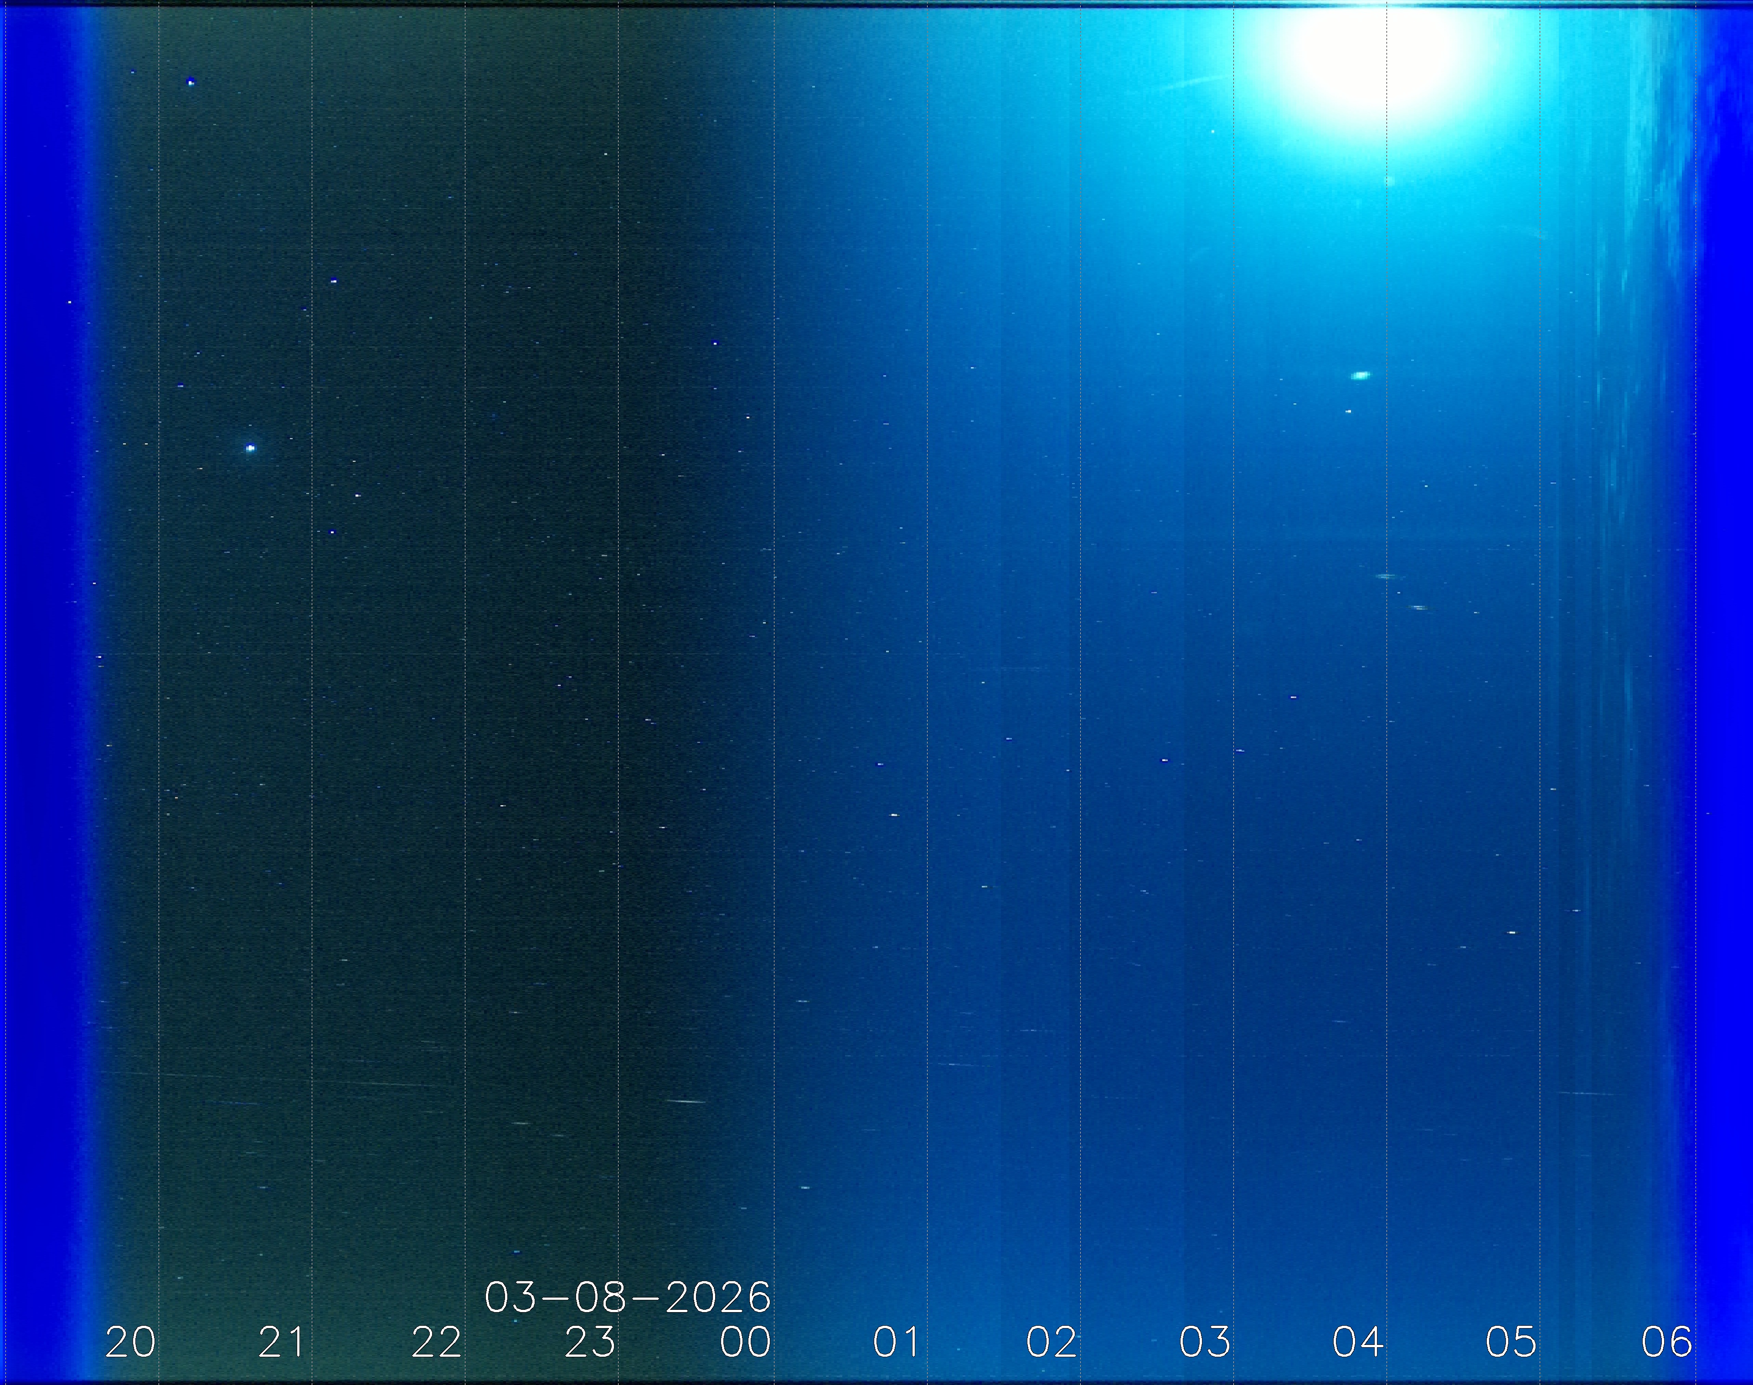
Task: Click the bright star near top-left corner
Action: 191,82
